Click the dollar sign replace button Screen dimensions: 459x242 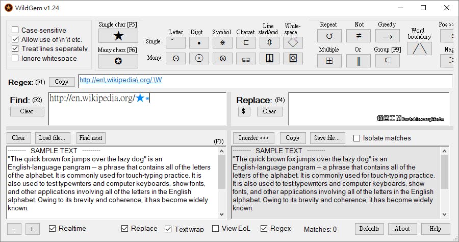(x=244, y=111)
